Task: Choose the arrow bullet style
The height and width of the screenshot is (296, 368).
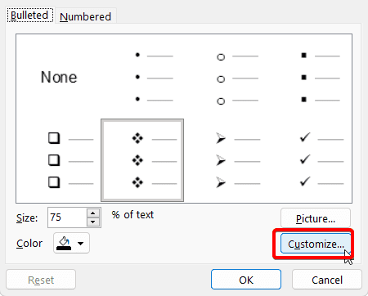Action: tap(226, 160)
